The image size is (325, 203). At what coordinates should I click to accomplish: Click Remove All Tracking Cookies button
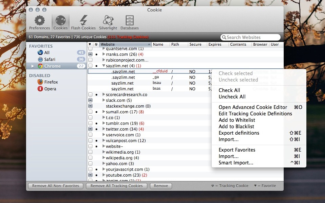pyautogui.click(x=116, y=186)
